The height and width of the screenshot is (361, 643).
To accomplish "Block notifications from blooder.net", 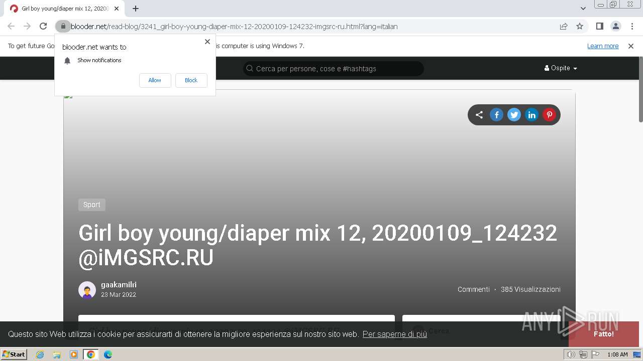I will (x=191, y=80).
